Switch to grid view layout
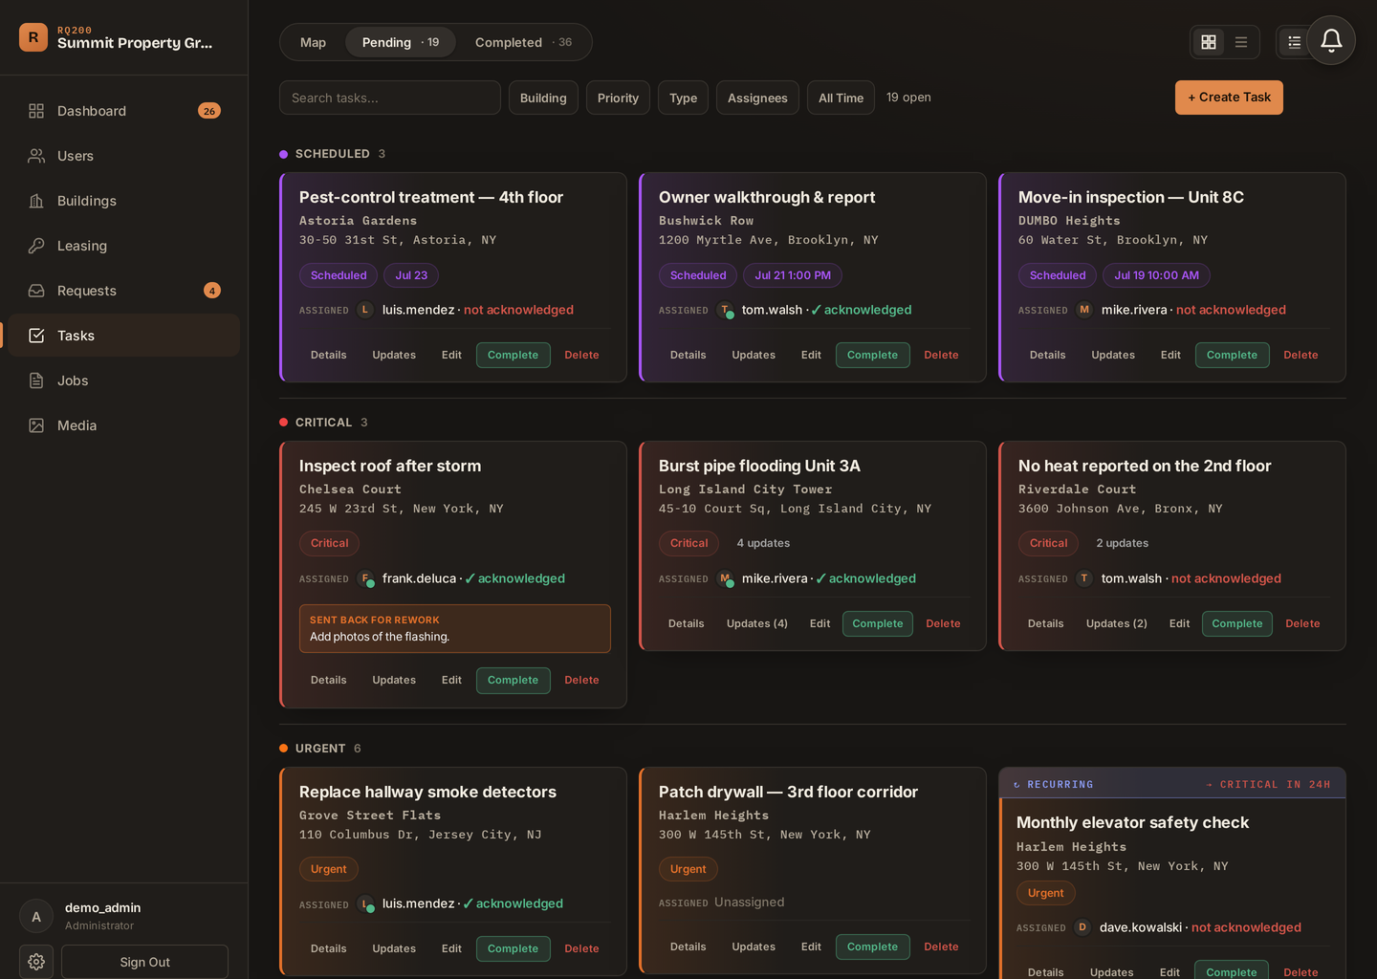 pyautogui.click(x=1209, y=42)
